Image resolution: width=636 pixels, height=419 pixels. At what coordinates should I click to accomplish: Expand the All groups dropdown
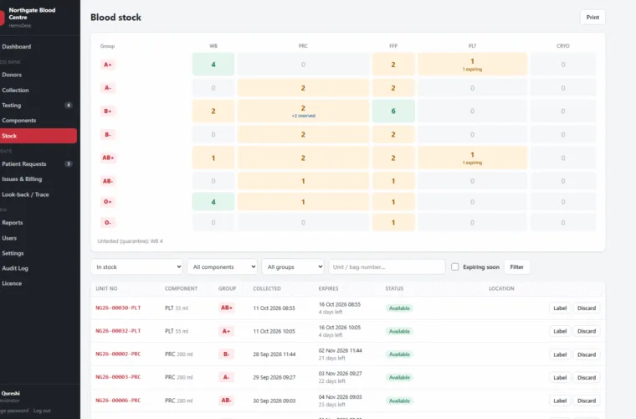tap(293, 266)
